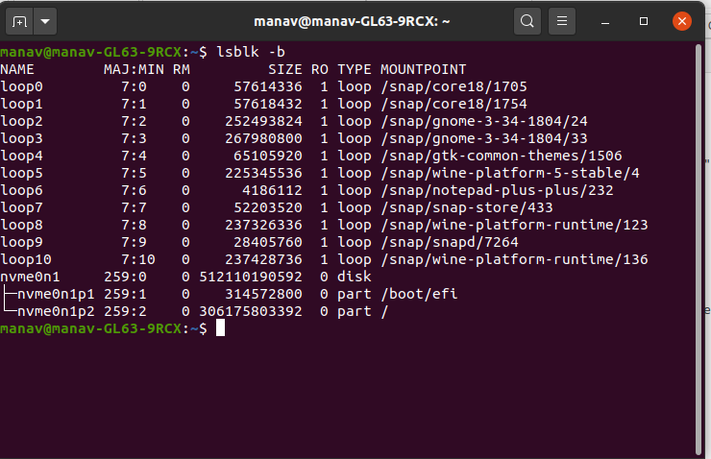Click the MOUNTPOINT column header
The width and height of the screenshot is (711, 459).
423,69
